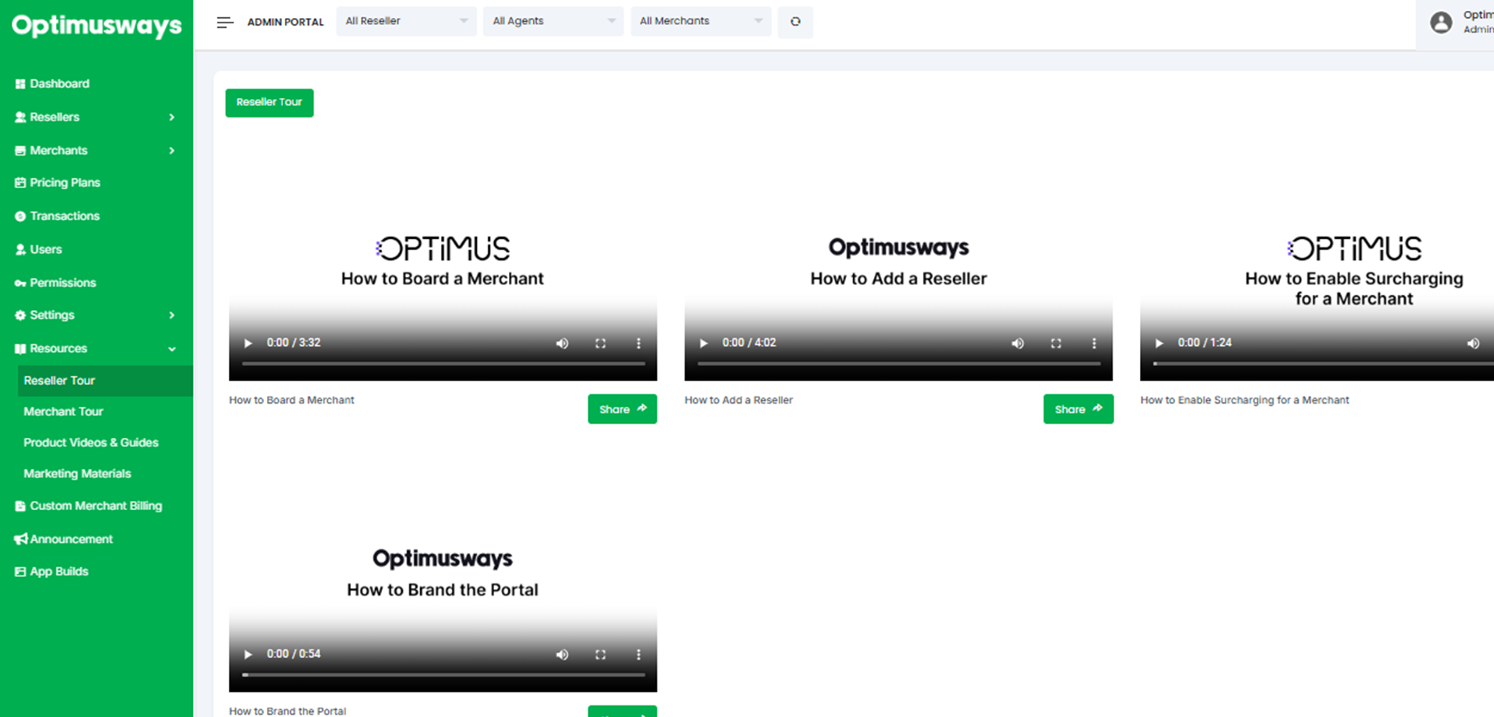1494x717 pixels.
Task: Play the How to Board a Merchant video
Action: point(248,343)
